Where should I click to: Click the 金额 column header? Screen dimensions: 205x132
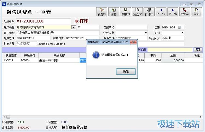pyautogui.click(x=173, y=55)
